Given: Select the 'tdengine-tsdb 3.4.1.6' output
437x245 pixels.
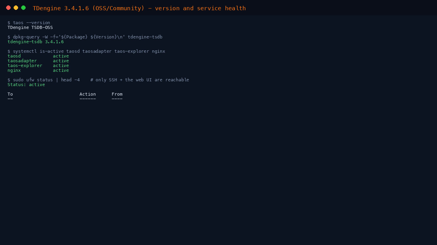Looking at the screenshot, I should tap(36, 42).
